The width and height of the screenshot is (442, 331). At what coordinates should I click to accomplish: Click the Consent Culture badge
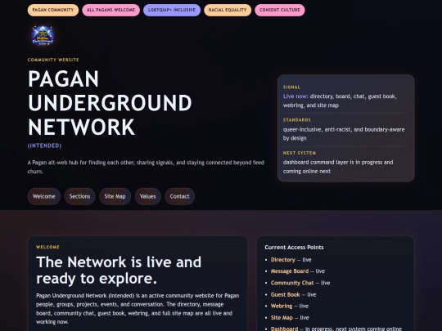[280, 10]
